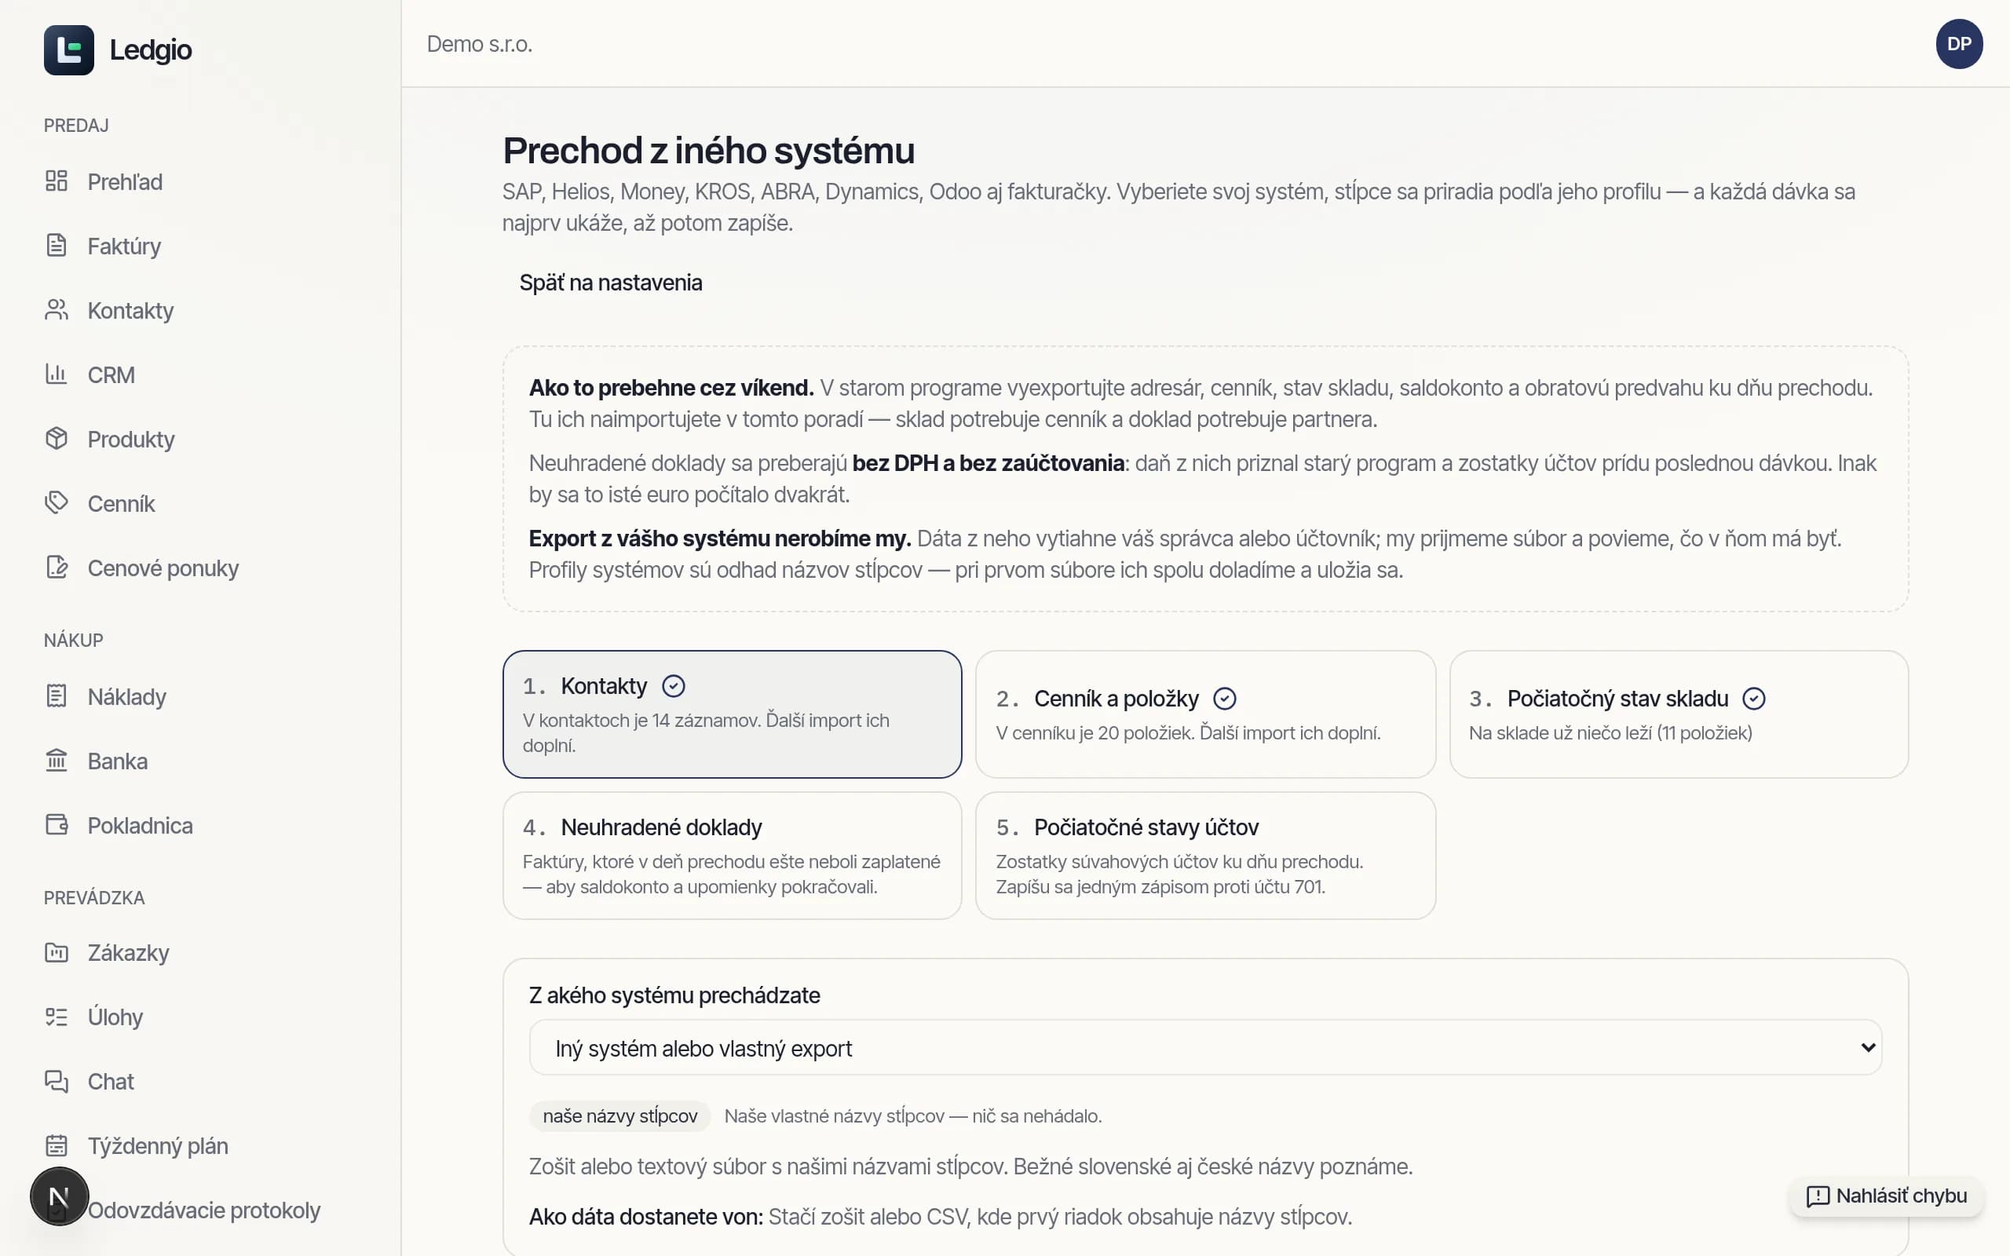Open step 5 Počiatočné stavy účtov
Screen dimensions: 2010x1256
pos(1205,856)
